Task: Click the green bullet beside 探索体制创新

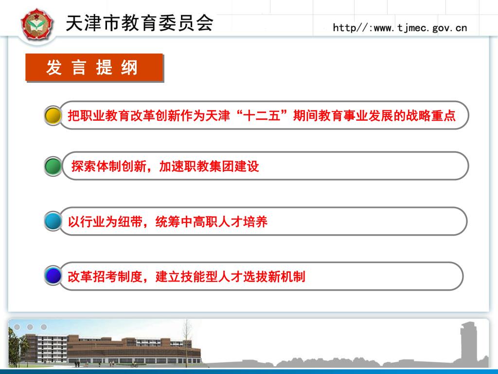Action: pyautogui.click(x=53, y=166)
